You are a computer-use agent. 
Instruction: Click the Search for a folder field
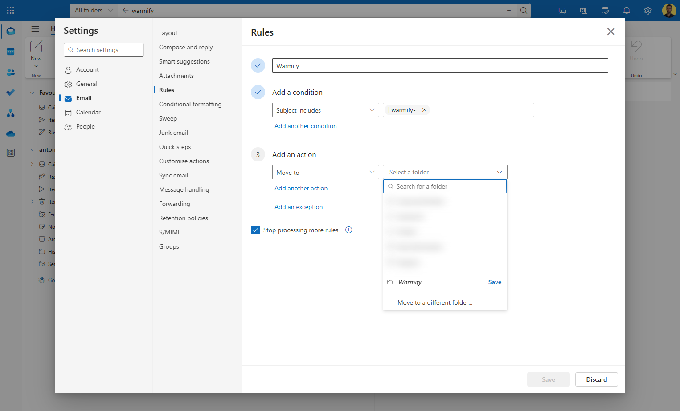pyautogui.click(x=445, y=186)
